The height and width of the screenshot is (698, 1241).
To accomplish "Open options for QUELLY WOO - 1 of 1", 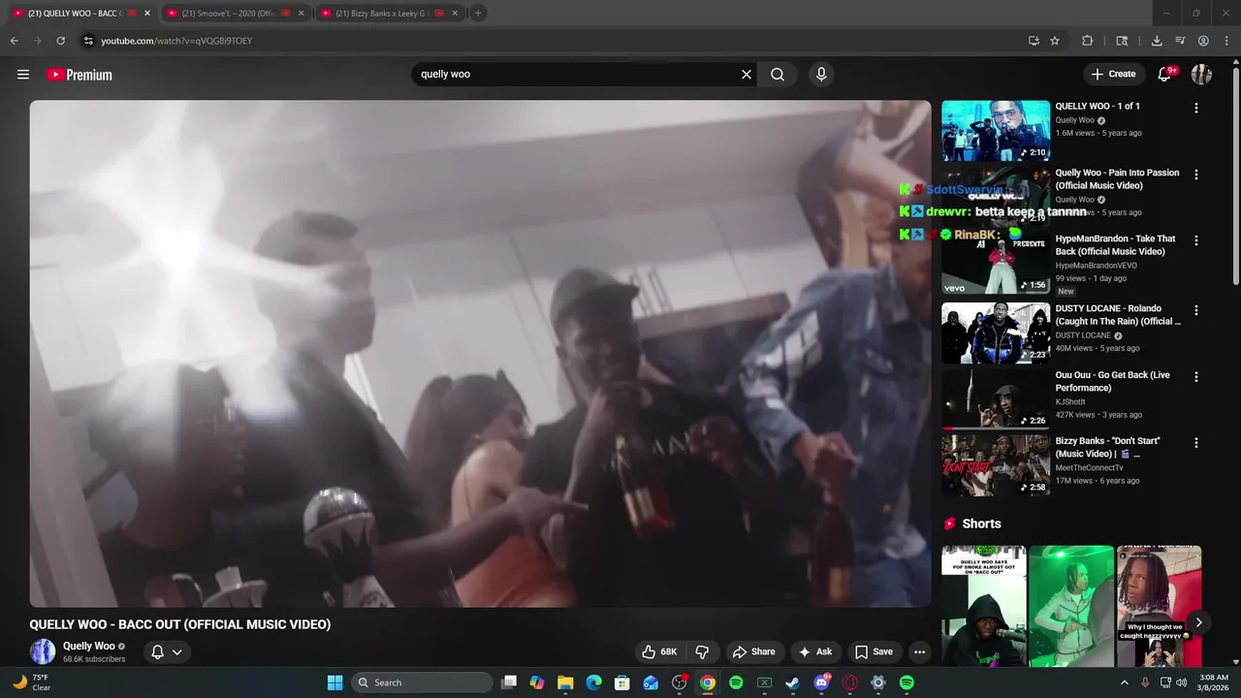I will [1195, 109].
